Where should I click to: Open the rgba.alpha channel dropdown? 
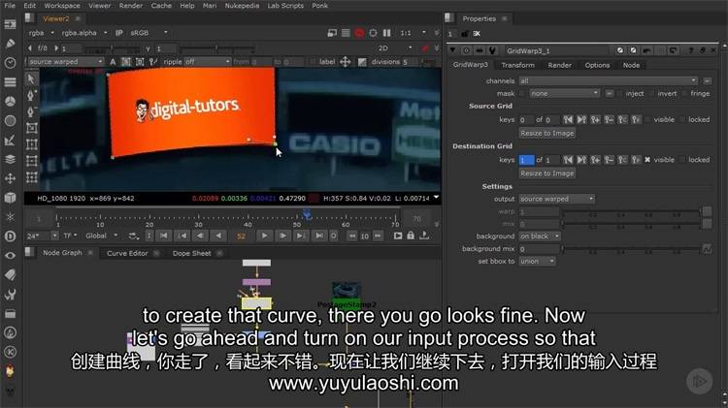tap(84, 33)
